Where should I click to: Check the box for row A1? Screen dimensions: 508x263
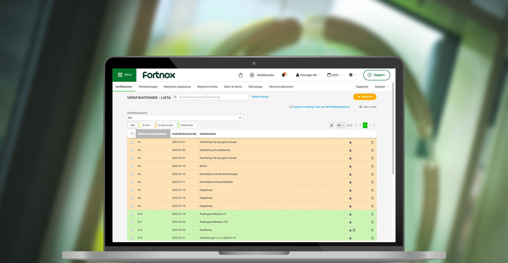pos(132,142)
